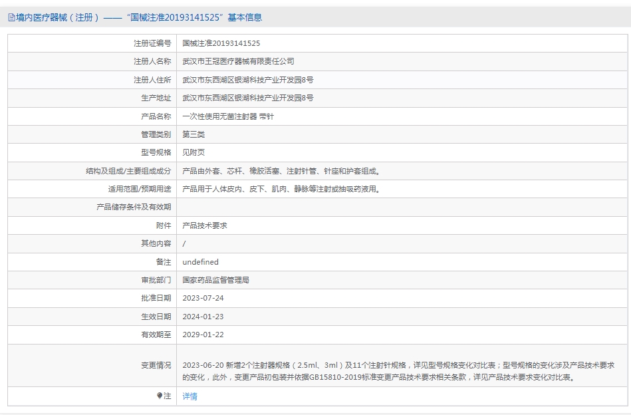Click the 适用范围 intended use description
Viewport: 631px width, 415px height.
point(281,189)
